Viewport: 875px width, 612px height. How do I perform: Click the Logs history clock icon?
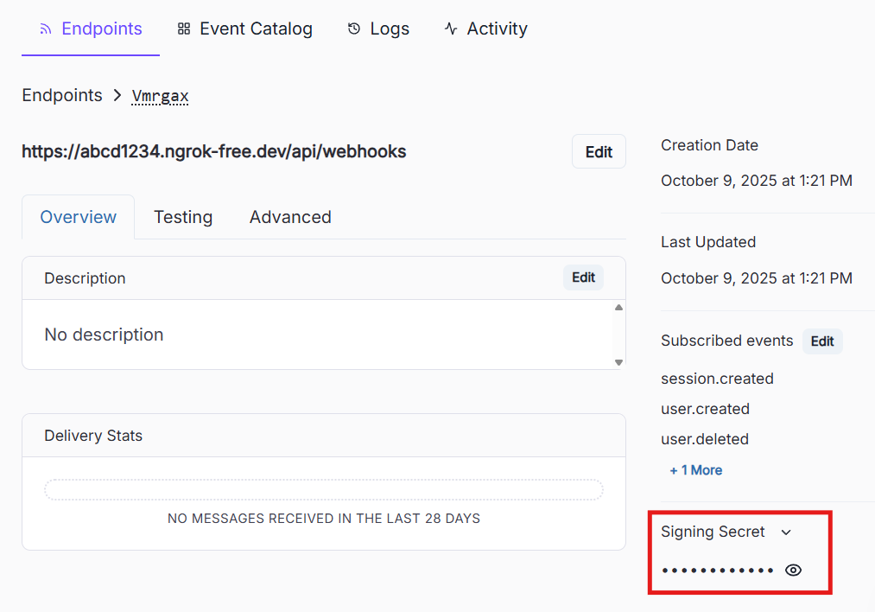[354, 29]
